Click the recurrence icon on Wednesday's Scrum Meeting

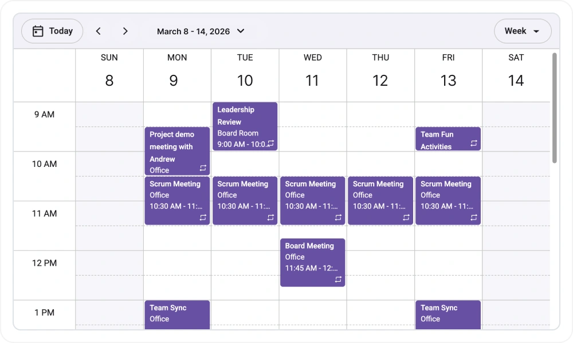coord(338,217)
